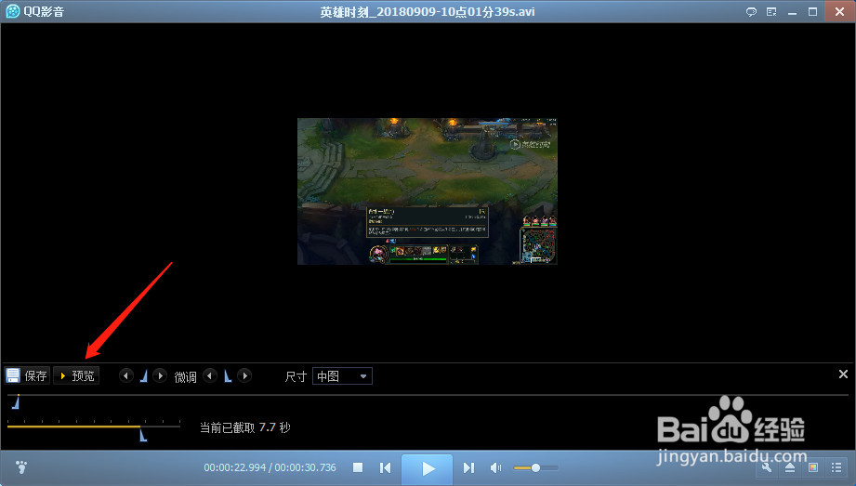The height and width of the screenshot is (486, 856).
Task: Click the playback time display 00:00:22.994
Action: (235, 467)
